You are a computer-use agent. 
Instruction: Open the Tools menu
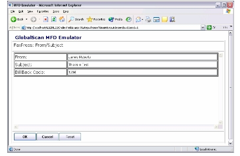[x=56, y=12]
